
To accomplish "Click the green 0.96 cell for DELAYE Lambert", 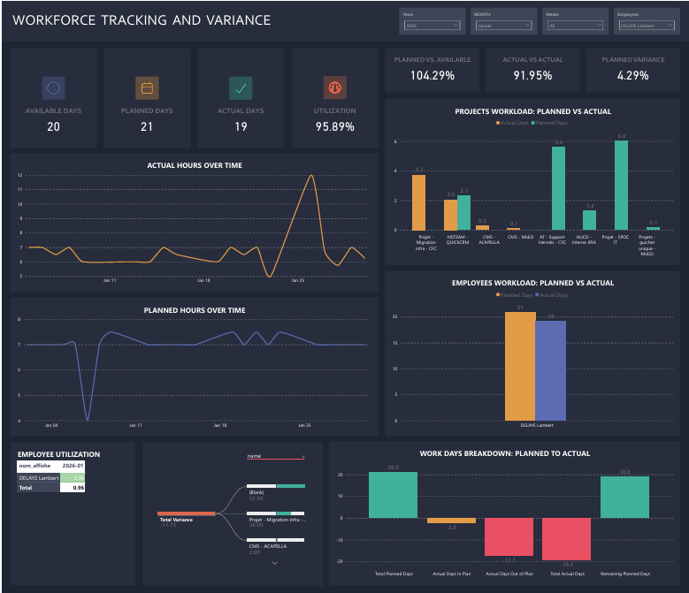I will pos(73,478).
